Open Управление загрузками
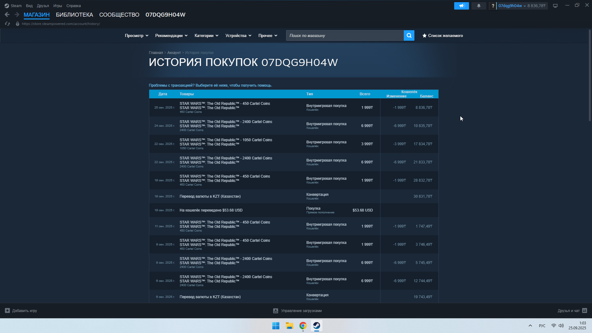The image size is (592, 333). pos(298,310)
